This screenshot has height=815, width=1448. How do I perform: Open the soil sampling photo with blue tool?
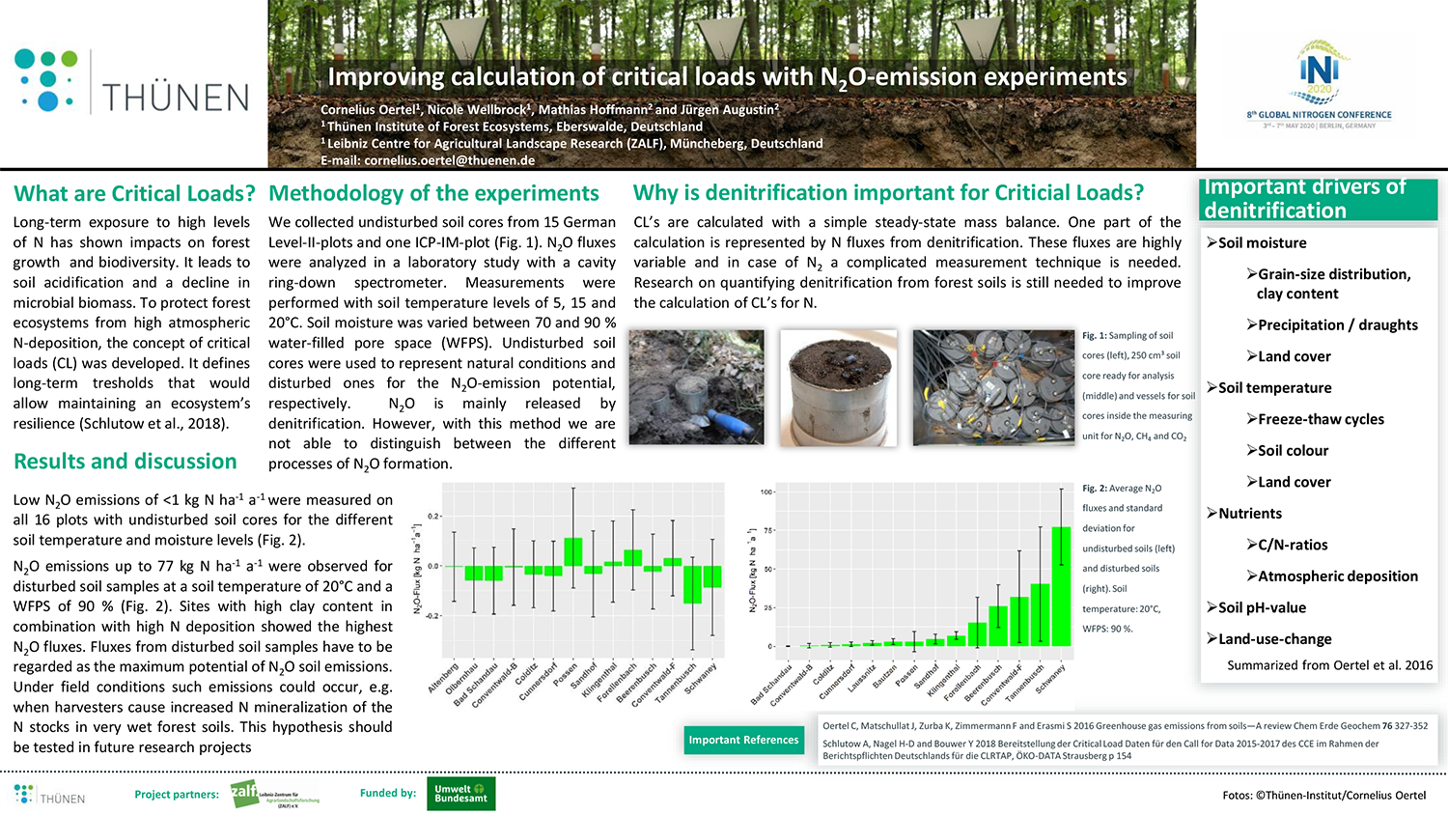tap(696, 387)
